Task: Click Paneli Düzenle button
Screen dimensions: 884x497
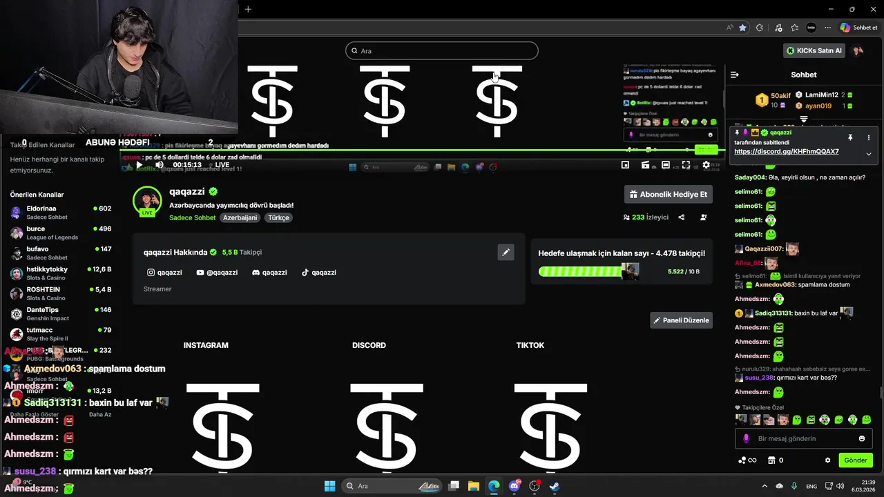Action: 681,320
